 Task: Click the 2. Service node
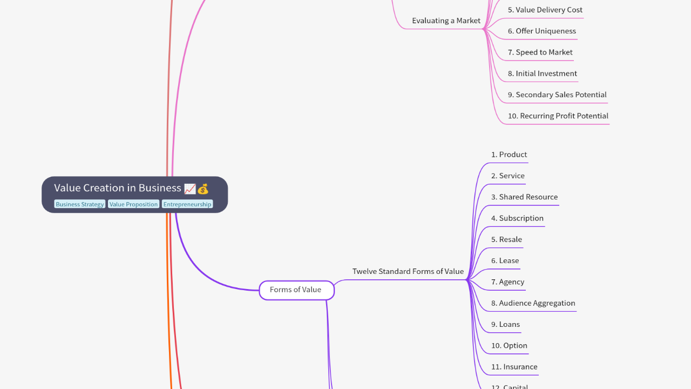[508, 176]
